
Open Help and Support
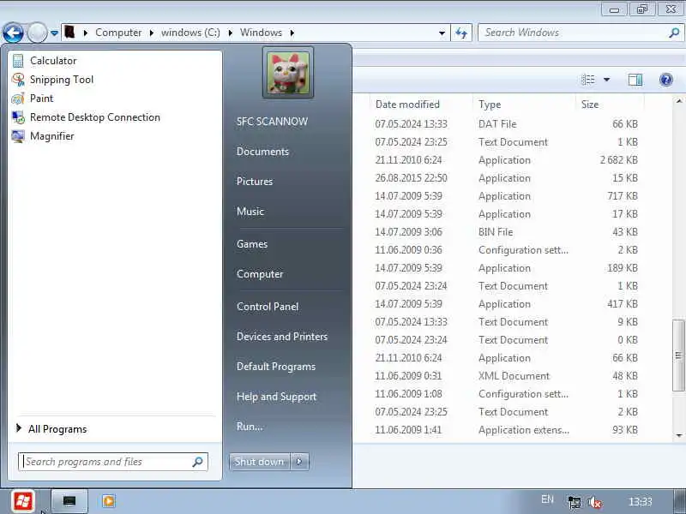pos(276,397)
